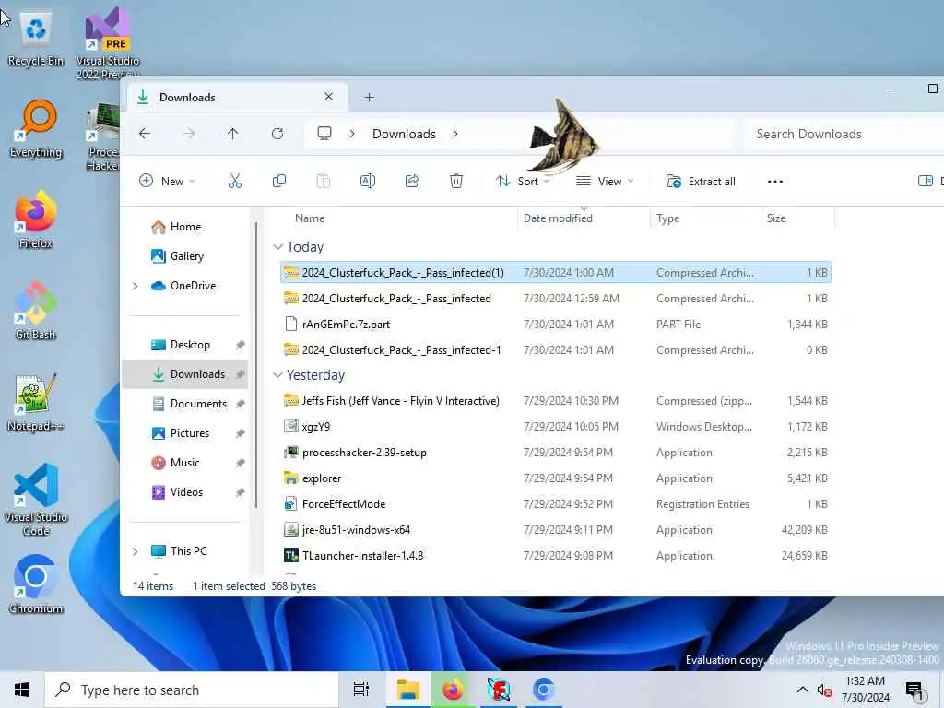Viewport: 944px width, 708px height.
Task: Open Pictures in navigation pane
Action: pos(190,433)
